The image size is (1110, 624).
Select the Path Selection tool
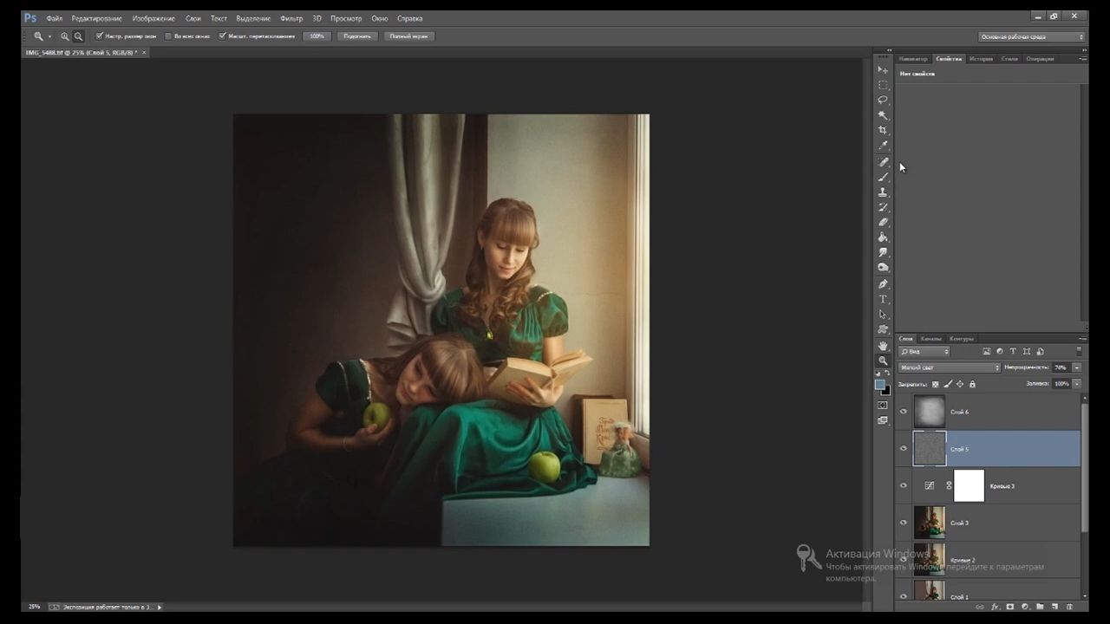pyautogui.click(x=883, y=315)
